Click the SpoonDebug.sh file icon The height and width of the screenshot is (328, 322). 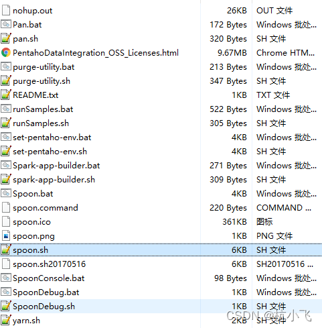click(x=6, y=306)
